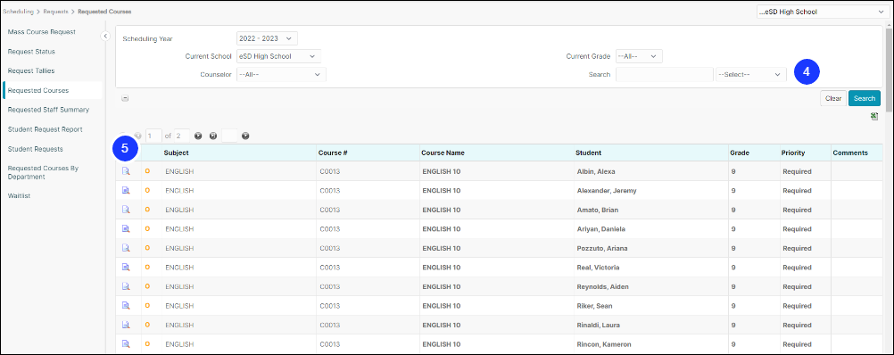Go to next page of results
The width and height of the screenshot is (894, 355).
click(x=198, y=136)
